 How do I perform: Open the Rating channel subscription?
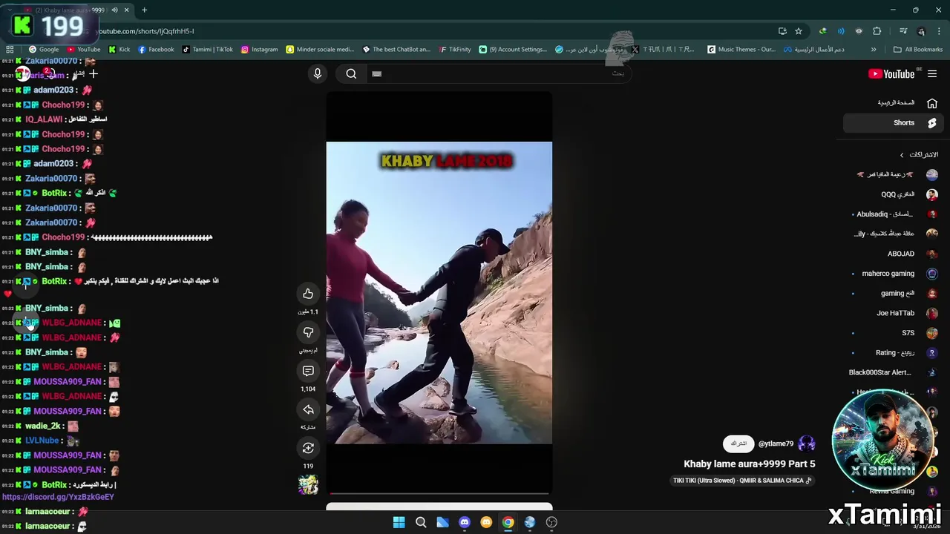click(895, 353)
